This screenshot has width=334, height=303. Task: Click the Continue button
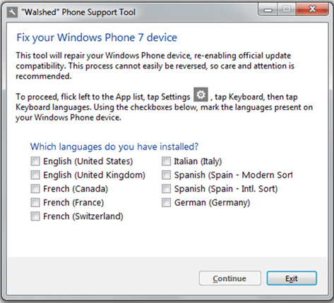[x=229, y=278]
